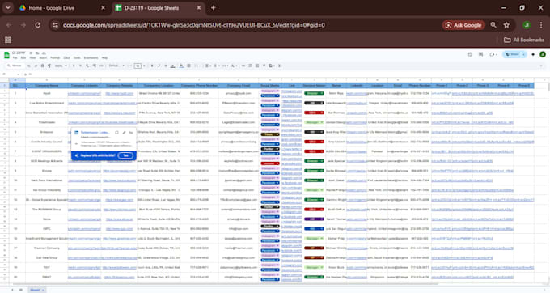Open the Extensions menu in Sheets

pos(91,58)
